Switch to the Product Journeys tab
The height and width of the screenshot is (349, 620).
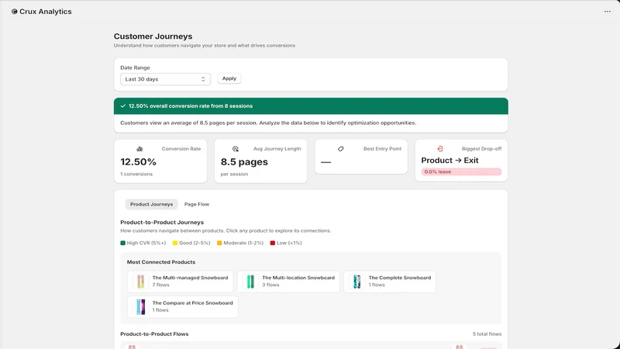[x=151, y=204]
